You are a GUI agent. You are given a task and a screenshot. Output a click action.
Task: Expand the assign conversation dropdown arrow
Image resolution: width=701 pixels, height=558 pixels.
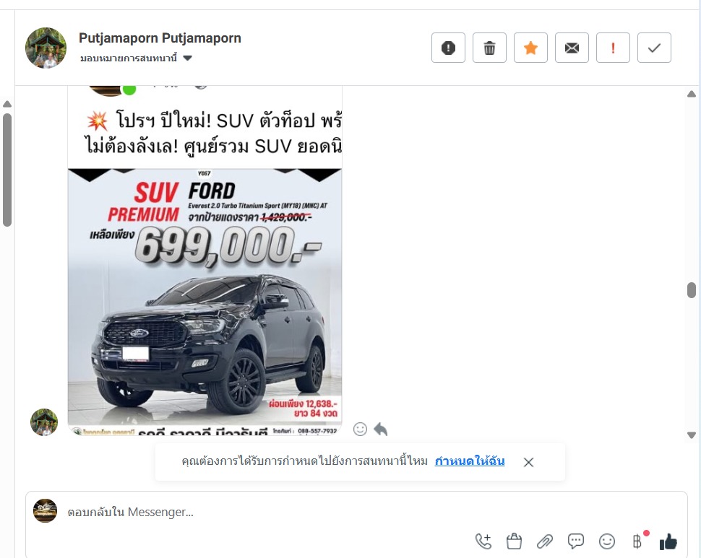(x=188, y=58)
